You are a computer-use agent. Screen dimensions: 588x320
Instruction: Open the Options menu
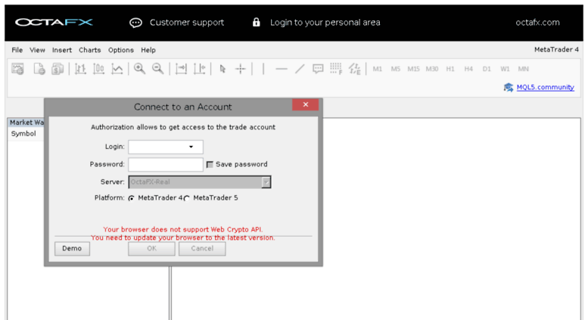[x=120, y=50]
